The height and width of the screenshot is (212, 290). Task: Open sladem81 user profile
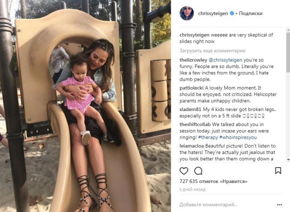[x=190, y=110]
